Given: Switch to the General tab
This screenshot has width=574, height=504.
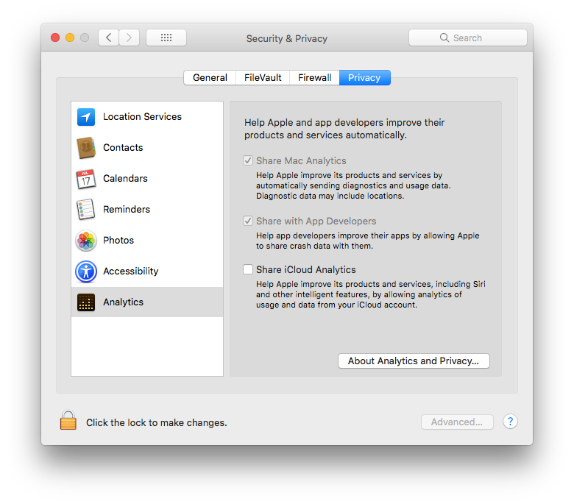Looking at the screenshot, I should pyautogui.click(x=210, y=77).
